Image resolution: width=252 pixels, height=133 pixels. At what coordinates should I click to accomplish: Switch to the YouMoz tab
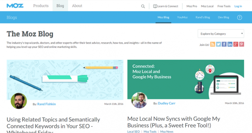(x=182, y=17)
